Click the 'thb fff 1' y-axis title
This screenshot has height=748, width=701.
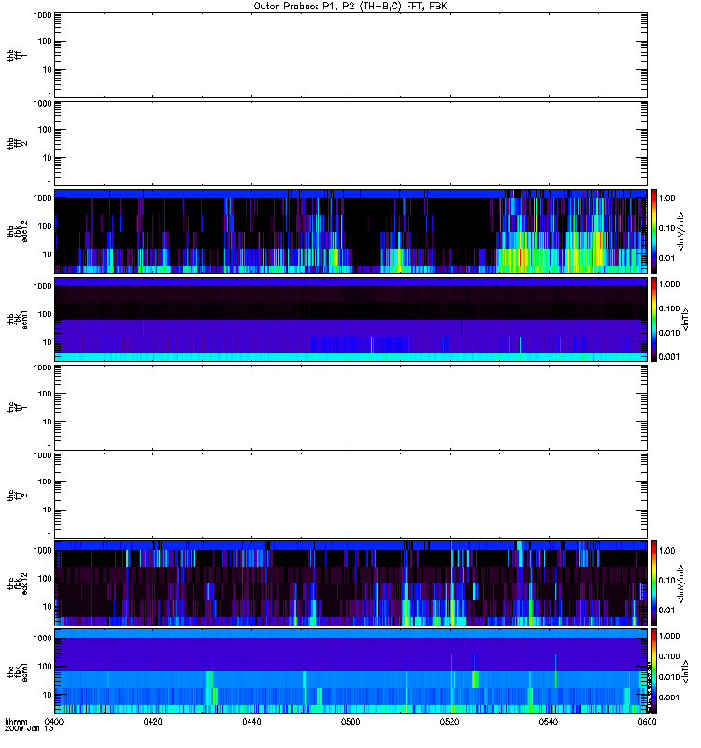(17, 55)
